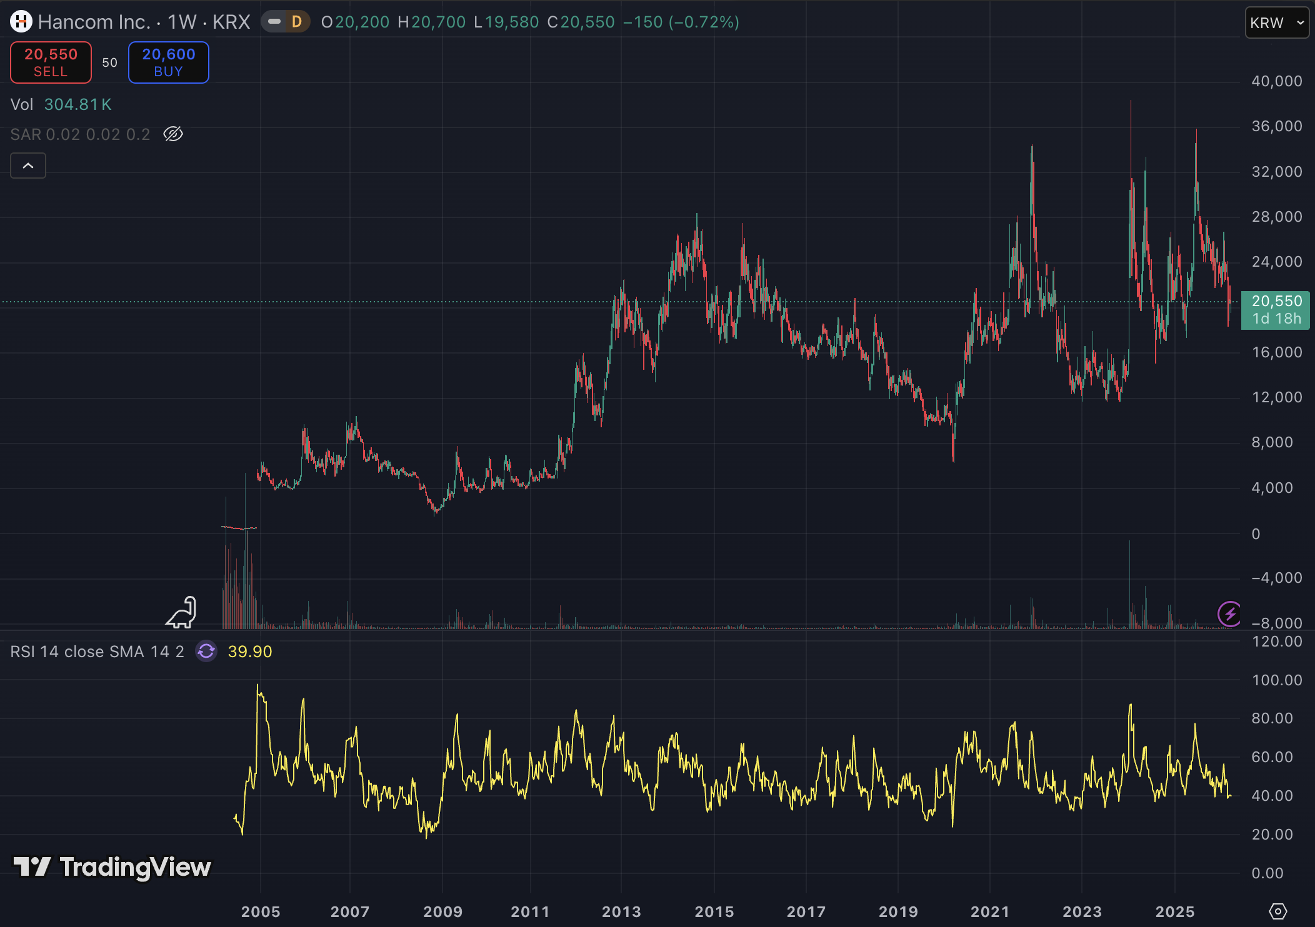
Task: Click the purple lightning bolt icon
Action: [x=1229, y=613]
